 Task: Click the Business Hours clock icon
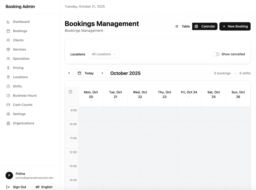pyautogui.click(x=8, y=96)
